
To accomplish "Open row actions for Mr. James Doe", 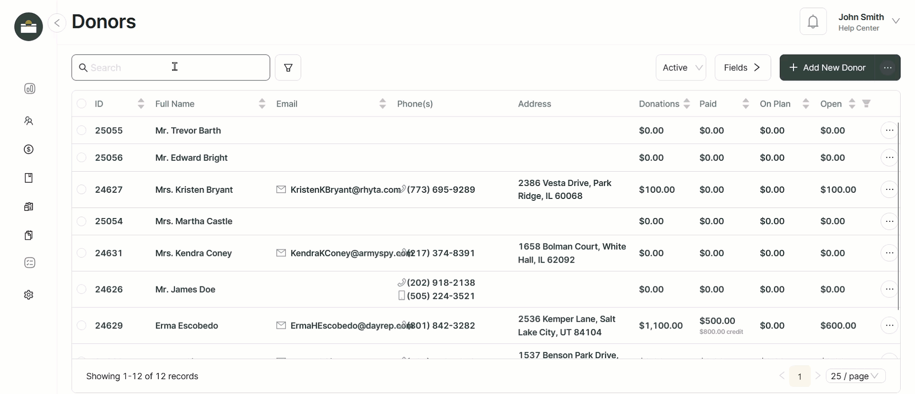I will coord(889,289).
